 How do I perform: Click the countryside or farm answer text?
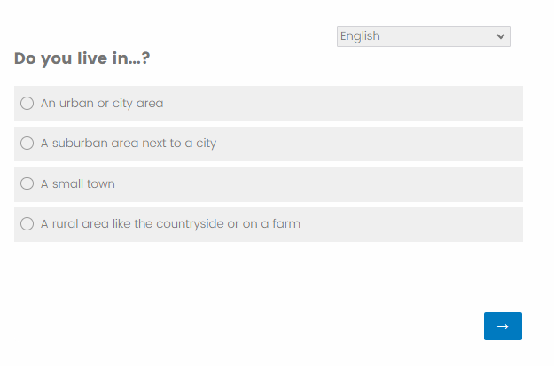pos(170,224)
